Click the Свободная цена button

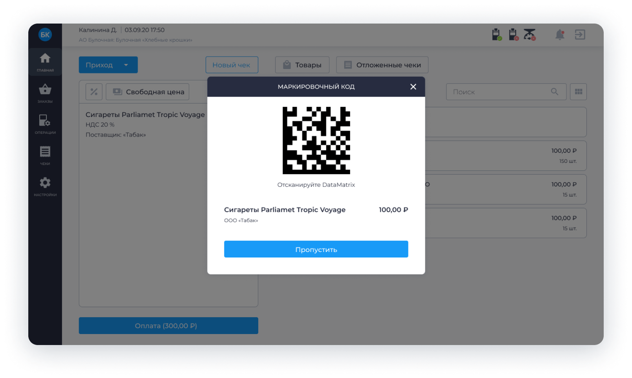pyautogui.click(x=147, y=92)
